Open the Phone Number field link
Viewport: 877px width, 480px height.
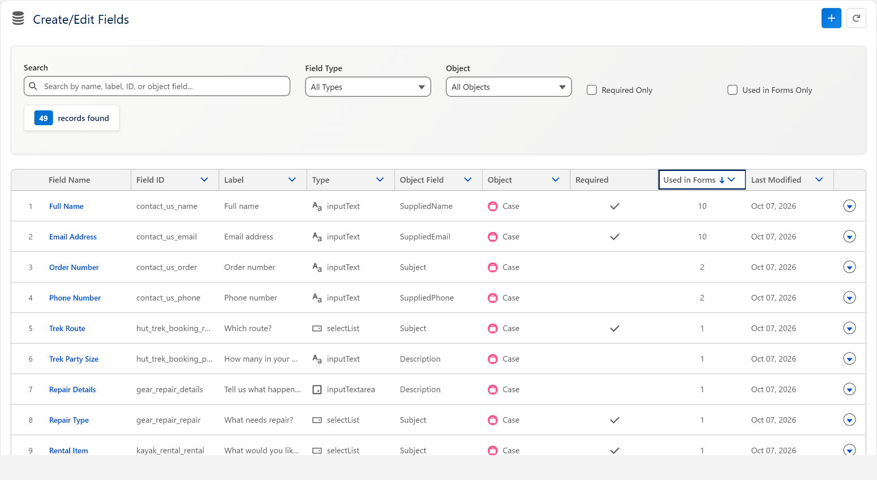75,298
